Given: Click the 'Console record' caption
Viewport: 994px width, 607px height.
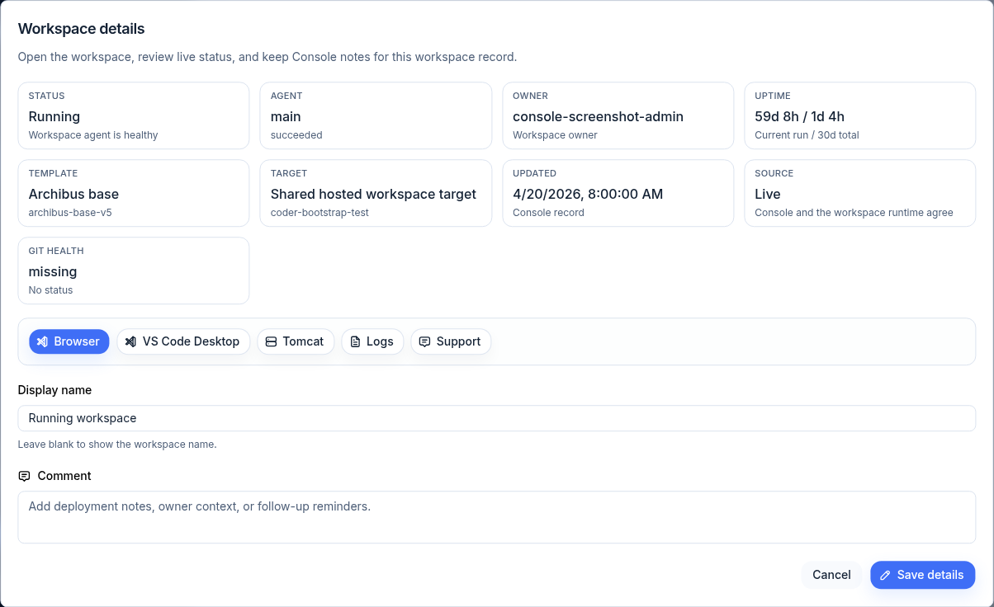Looking at the screenshot, I should click(548, 213).
